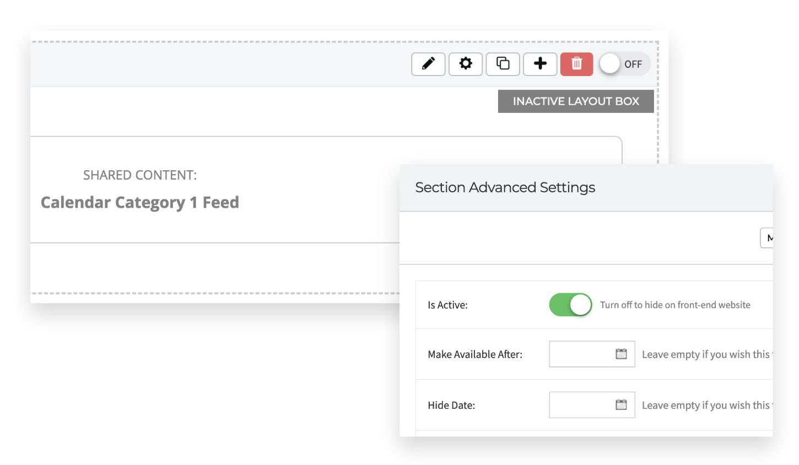The image size is (799, 465).
Task: Turn the green Is Active switch off
Action: click(570, 305)
